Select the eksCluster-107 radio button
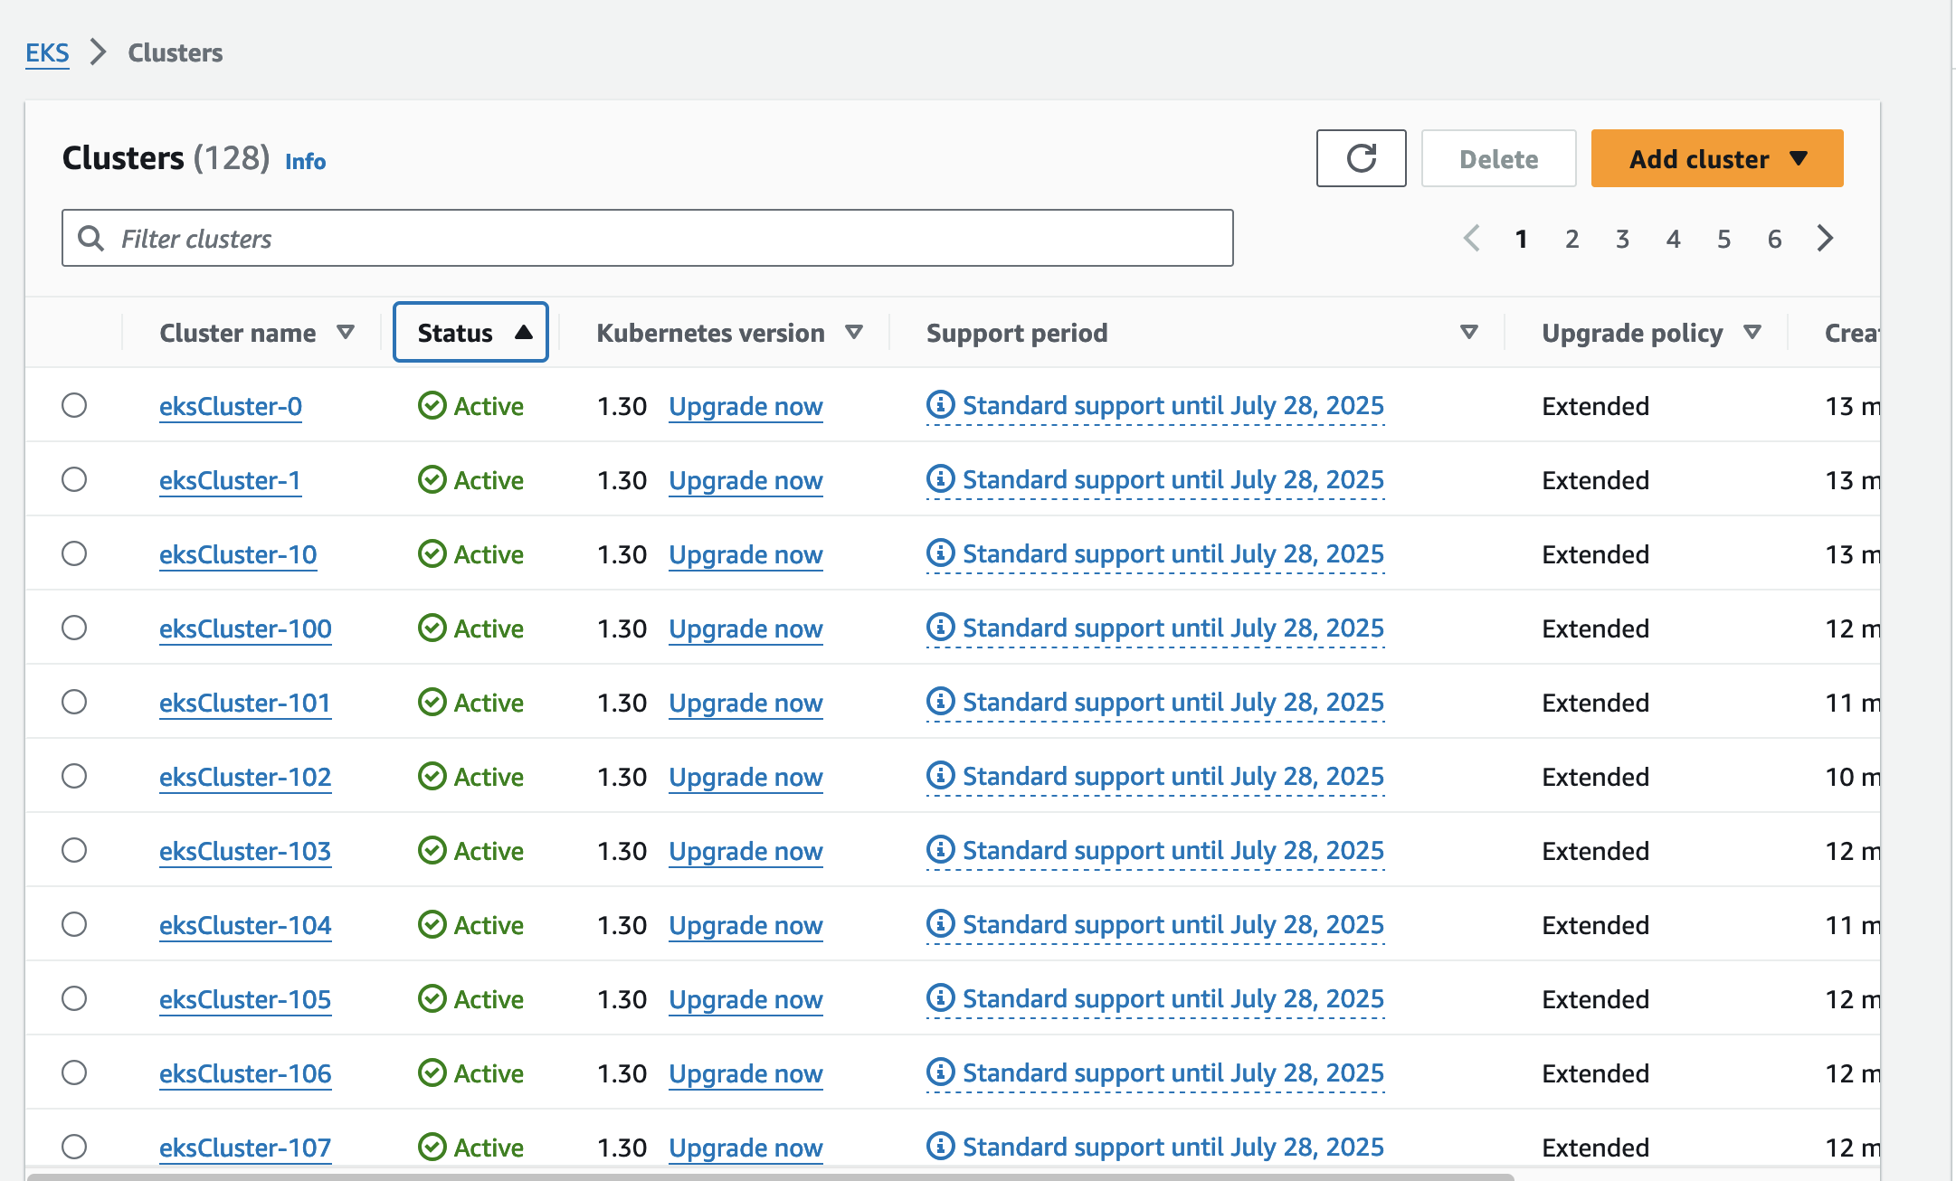 point(74,1147)
